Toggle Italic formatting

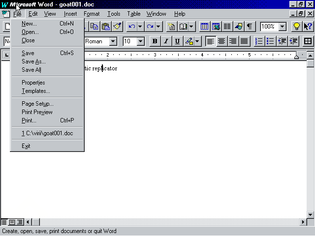click(166, 41)
